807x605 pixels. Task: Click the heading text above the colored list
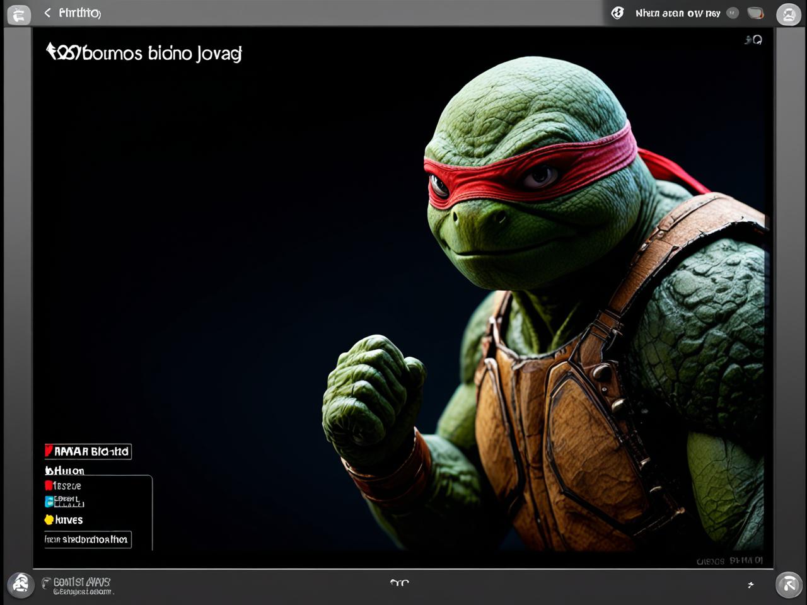[64, 470]
